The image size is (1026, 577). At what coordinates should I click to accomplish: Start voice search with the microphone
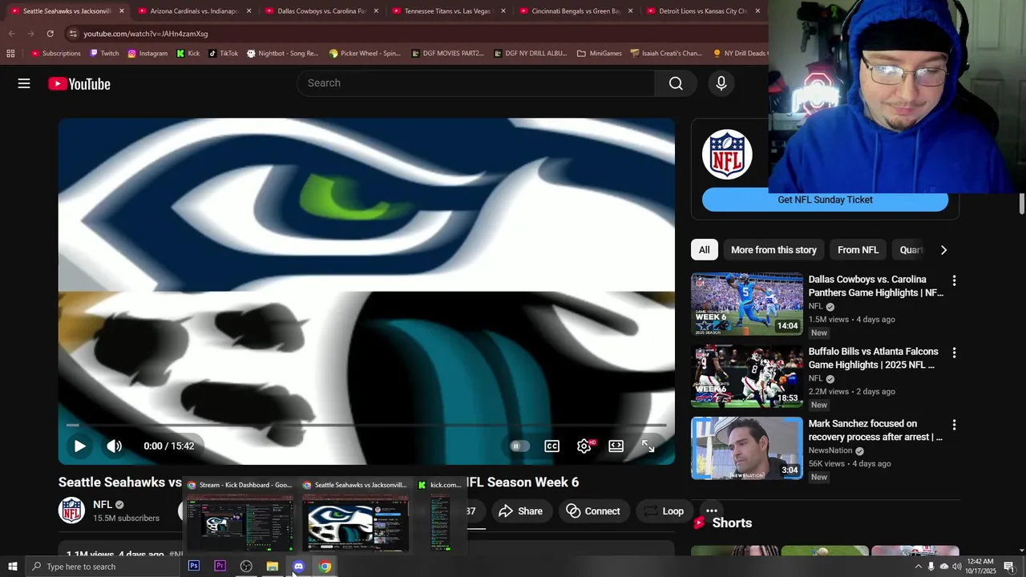coord(721,83)
